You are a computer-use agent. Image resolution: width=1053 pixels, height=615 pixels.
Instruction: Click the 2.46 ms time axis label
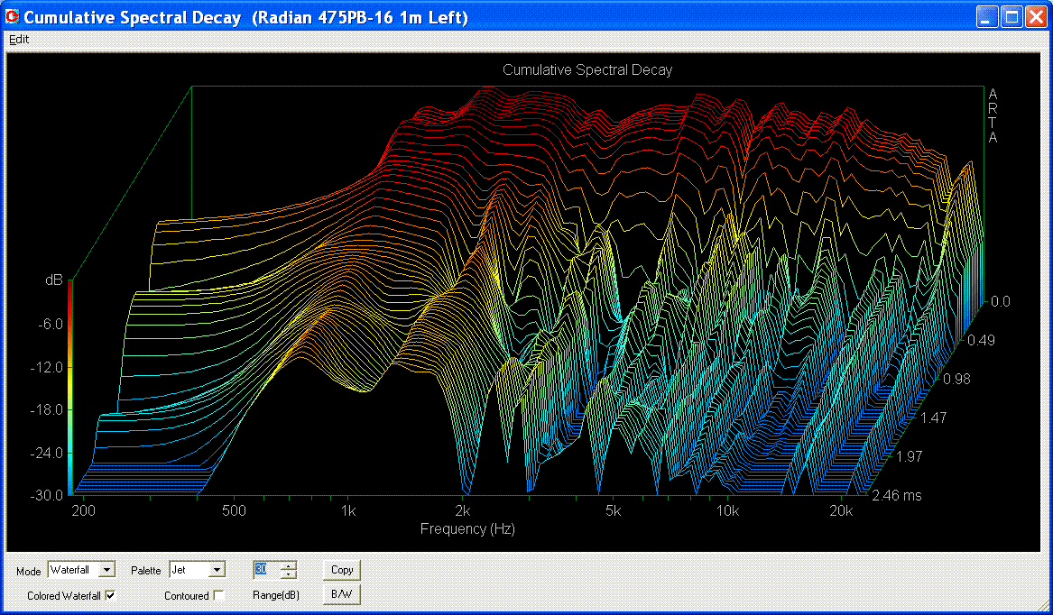(x=897, y=495)
